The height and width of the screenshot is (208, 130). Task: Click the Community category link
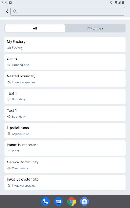pyautogui.click(x=20, y=168)
